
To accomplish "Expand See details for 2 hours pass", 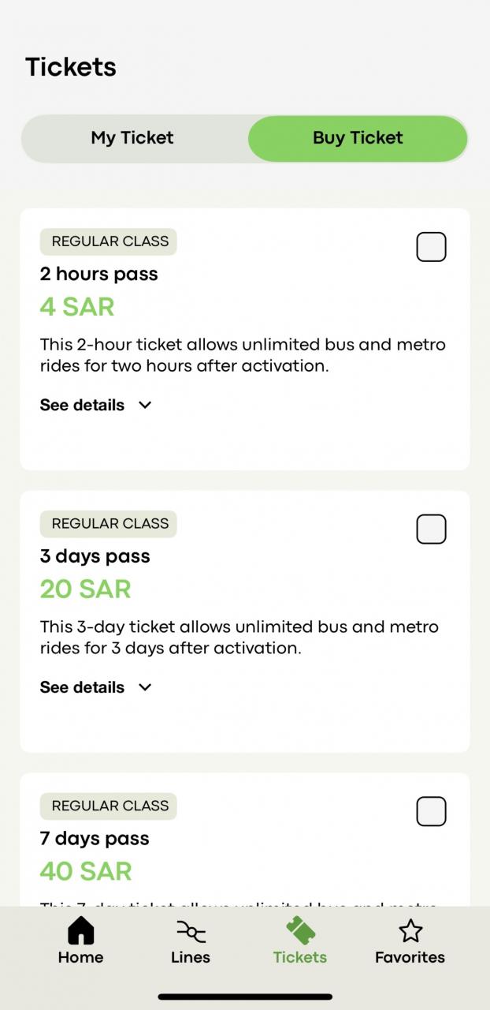I will (x=83, y=405).
